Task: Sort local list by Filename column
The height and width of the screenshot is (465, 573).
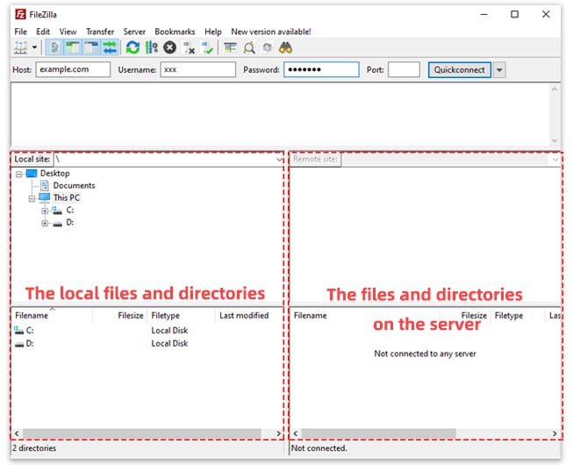Action: pyautogui.click(x=52, y=316)
